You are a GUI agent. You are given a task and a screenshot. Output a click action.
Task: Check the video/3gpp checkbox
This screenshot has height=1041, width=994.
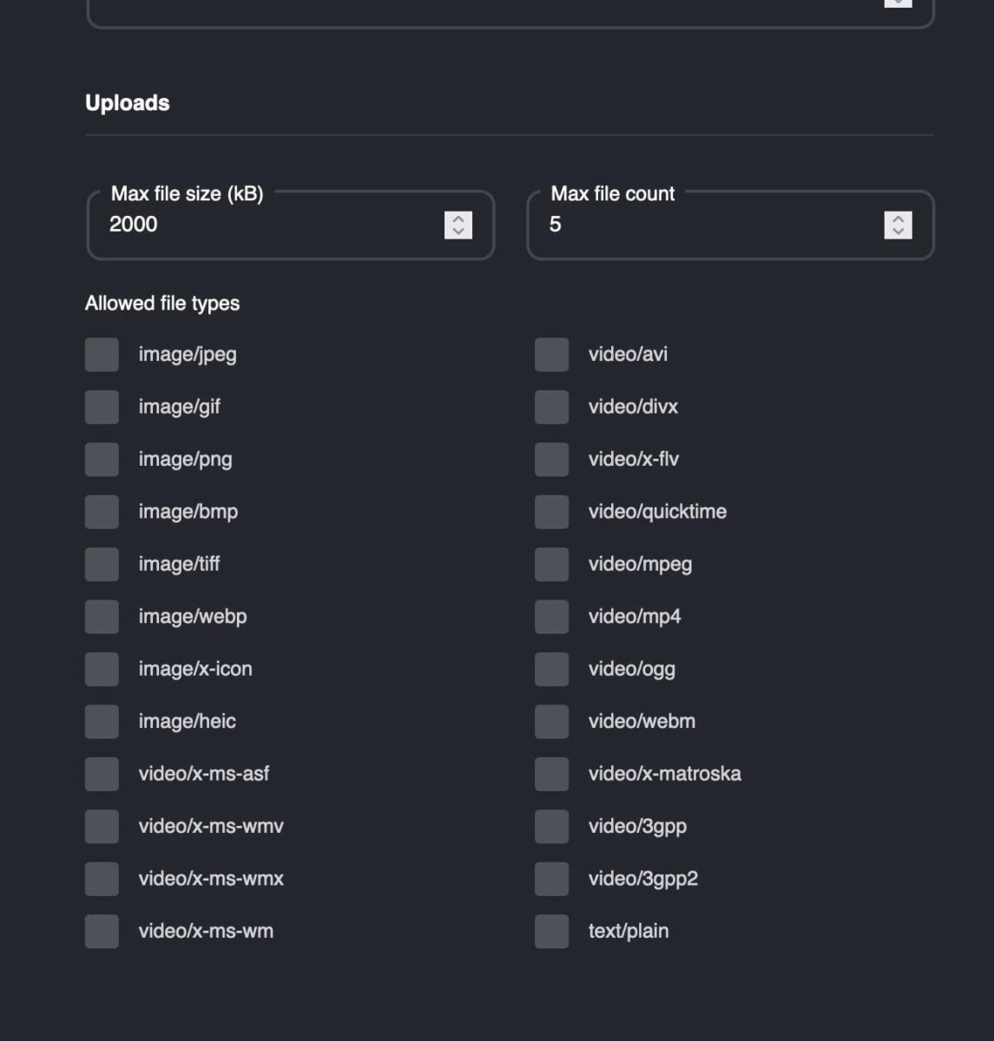[x=551, y=826]
